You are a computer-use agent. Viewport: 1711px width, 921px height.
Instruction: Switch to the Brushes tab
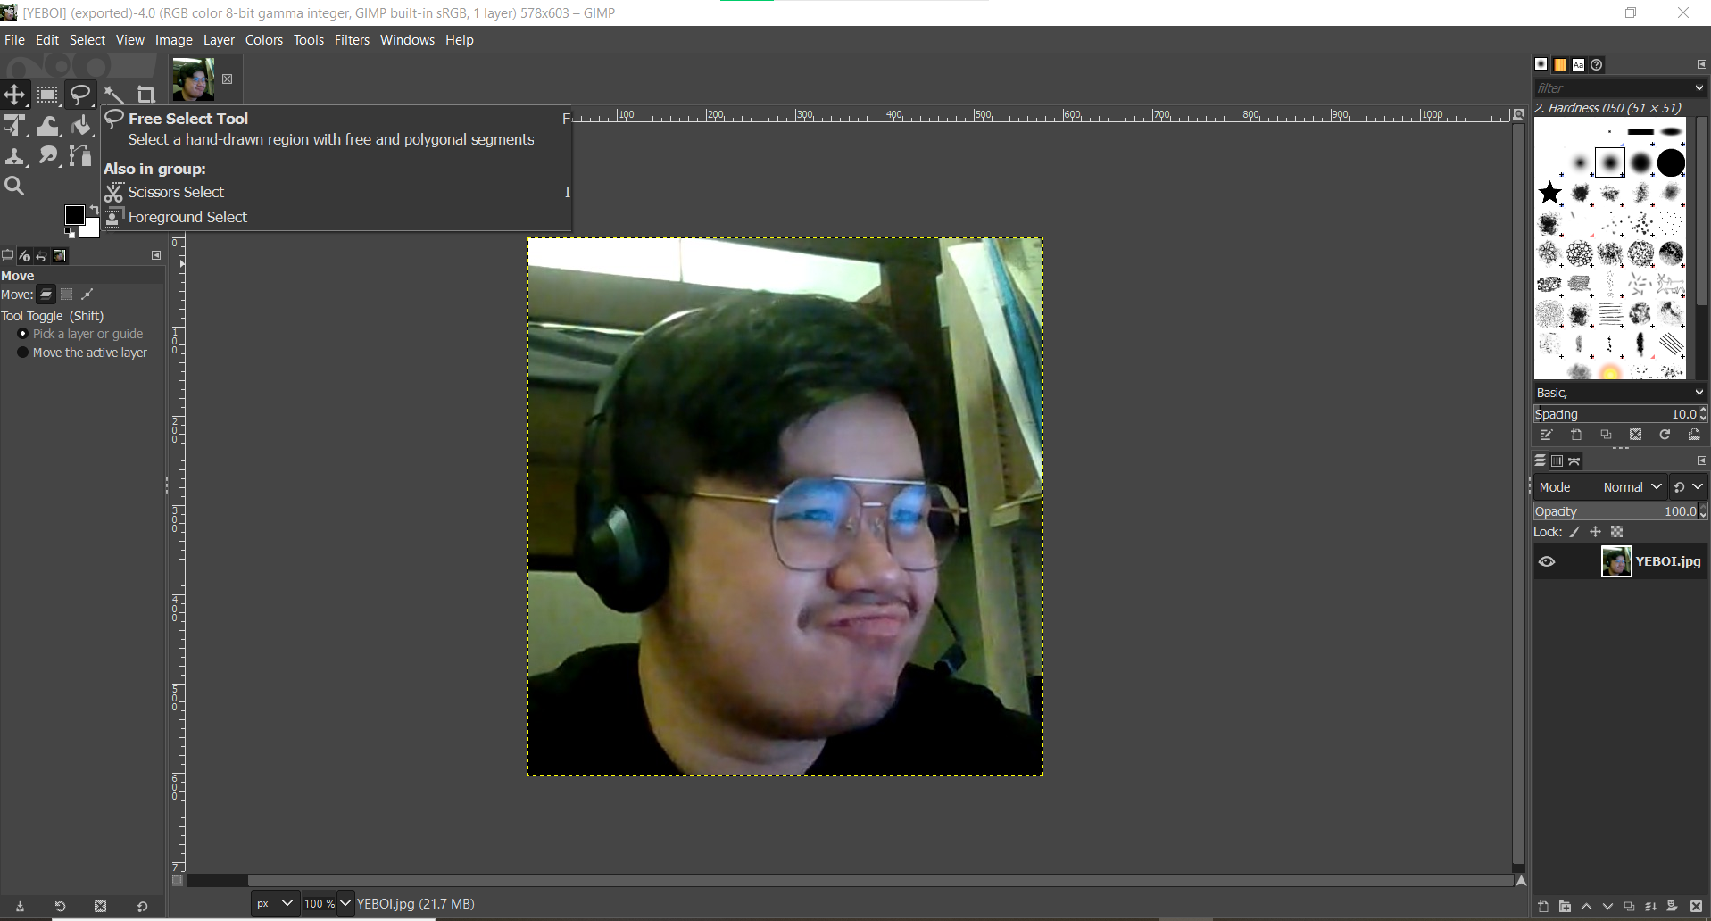tap(1541, 64)
